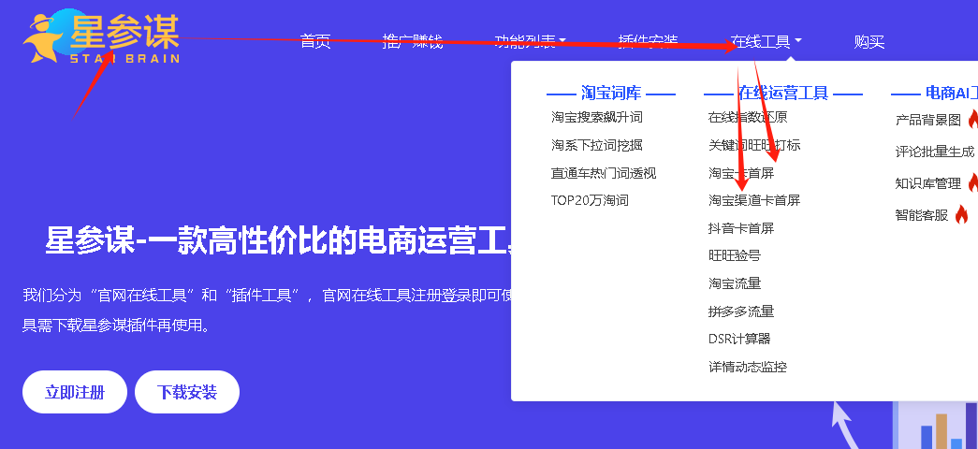This screenshot has width=978, height=449.
Task: Open 拼多多流量 tool
Action: tap(741, 311)
